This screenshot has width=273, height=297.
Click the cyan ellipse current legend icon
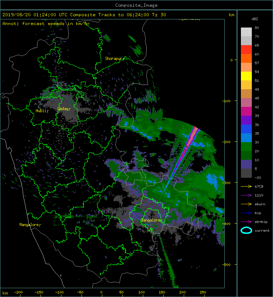tap(246, 230)
